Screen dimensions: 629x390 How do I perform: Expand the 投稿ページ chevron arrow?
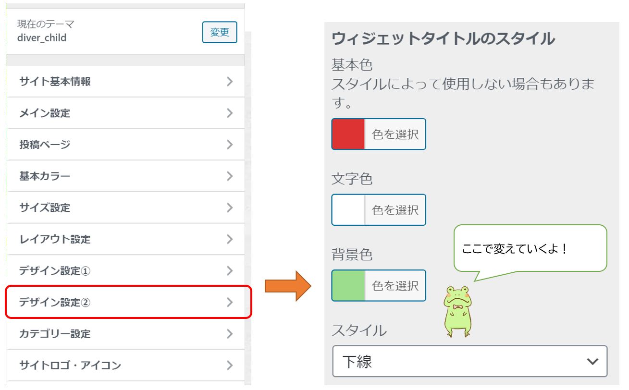(x=230, y=145)
